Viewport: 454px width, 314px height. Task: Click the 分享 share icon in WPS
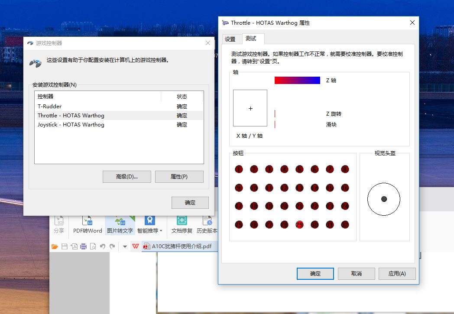(x=59, y=224)
